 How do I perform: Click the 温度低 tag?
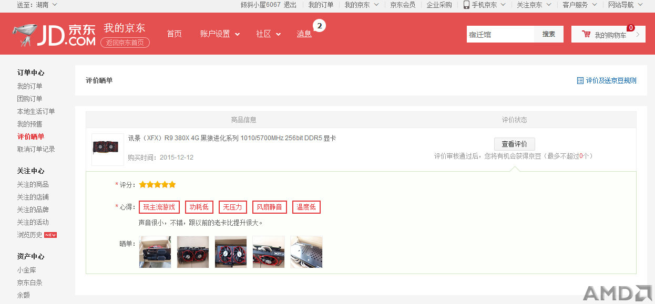click(x=306, y=207)
